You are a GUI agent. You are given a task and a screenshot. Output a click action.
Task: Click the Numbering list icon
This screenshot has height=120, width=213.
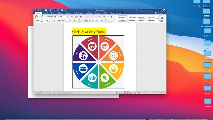(91, 17)
